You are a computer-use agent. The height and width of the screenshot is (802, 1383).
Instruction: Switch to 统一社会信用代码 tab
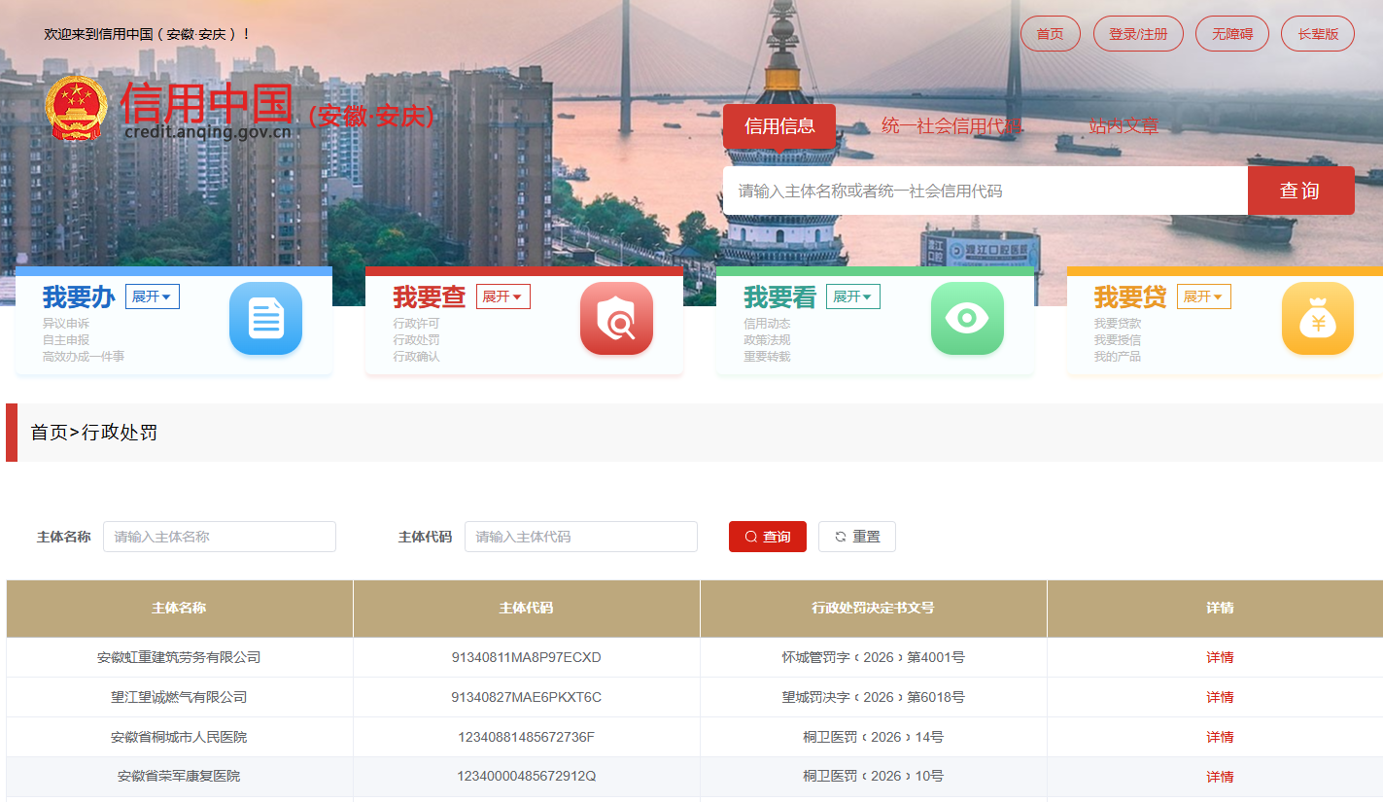[951, 125]
